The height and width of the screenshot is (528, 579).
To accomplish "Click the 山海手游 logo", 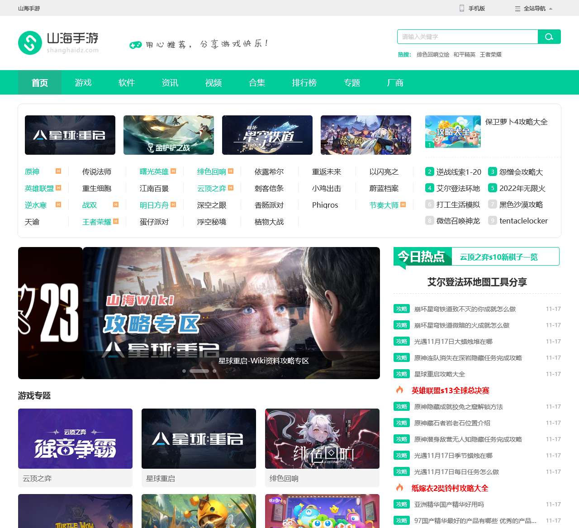I will tap(58, 43).
